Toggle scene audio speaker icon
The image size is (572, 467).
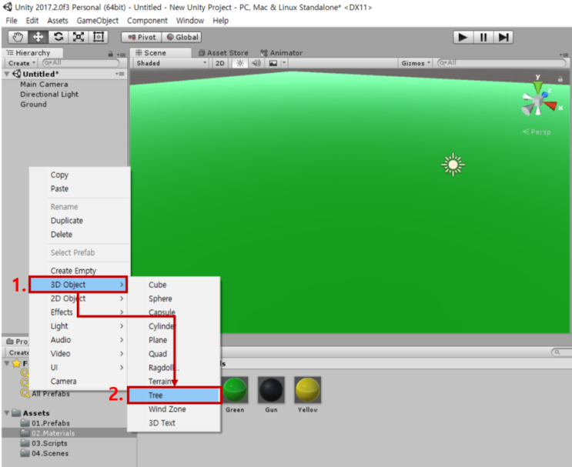pos(256,63)
